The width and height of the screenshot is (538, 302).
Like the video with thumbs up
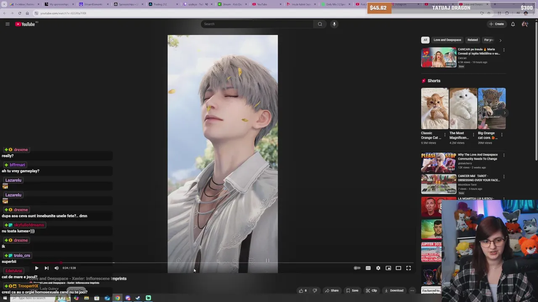[x=303, y=290]
